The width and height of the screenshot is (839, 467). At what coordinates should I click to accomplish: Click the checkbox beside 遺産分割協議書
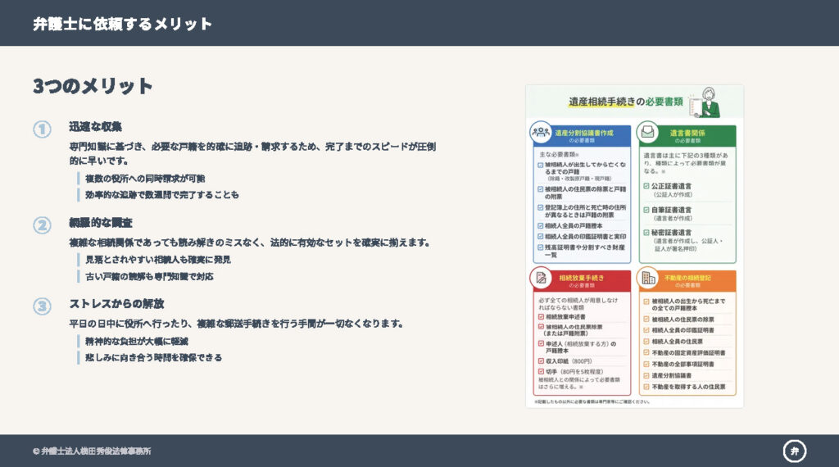(646, 375)
